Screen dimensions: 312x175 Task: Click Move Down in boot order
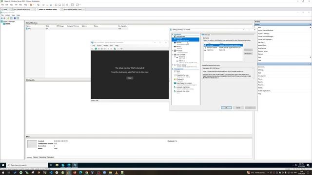(248, 53)
